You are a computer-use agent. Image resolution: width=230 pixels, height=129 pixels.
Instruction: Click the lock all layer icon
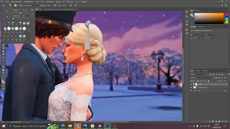point(208,81)
